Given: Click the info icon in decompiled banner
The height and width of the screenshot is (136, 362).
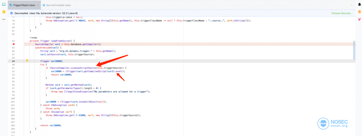Looking at the screenshot, I should click(11, 13).
